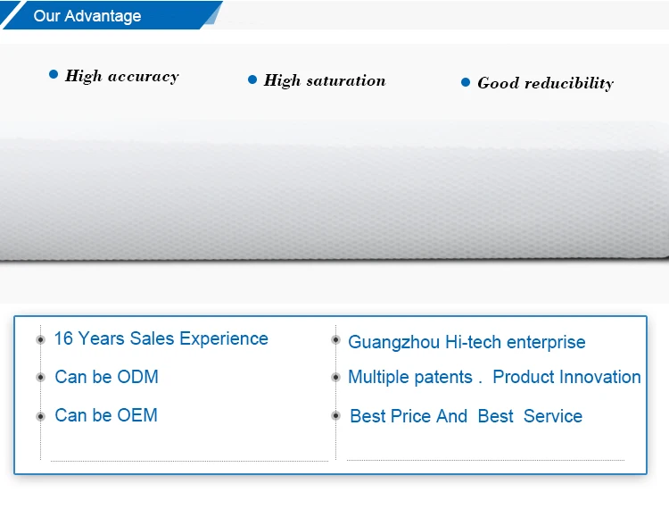This screenshot has width=669, height=509.
Task: Select the bullet before Can be OEM
Action: tap(40, 416)
